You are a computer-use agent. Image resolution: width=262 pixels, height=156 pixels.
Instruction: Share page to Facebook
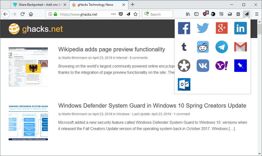[x=184, y=28]
